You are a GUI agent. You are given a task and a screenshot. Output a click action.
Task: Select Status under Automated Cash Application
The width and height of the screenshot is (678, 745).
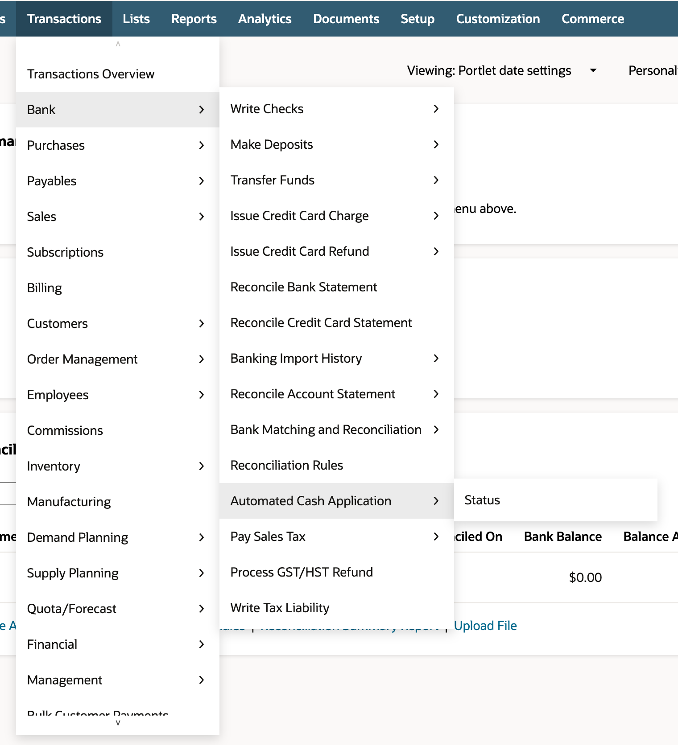pos(556,500)
